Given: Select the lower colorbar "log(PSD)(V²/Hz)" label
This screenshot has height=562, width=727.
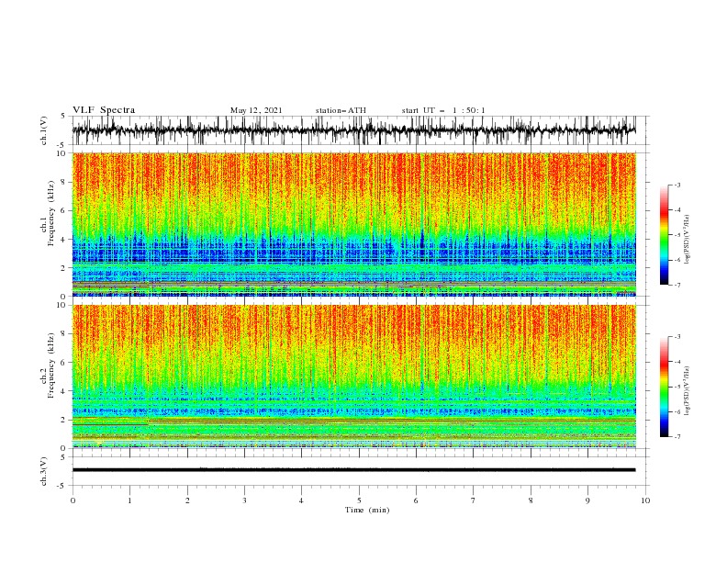Looking at the screenshot, I should pos(688,390).
